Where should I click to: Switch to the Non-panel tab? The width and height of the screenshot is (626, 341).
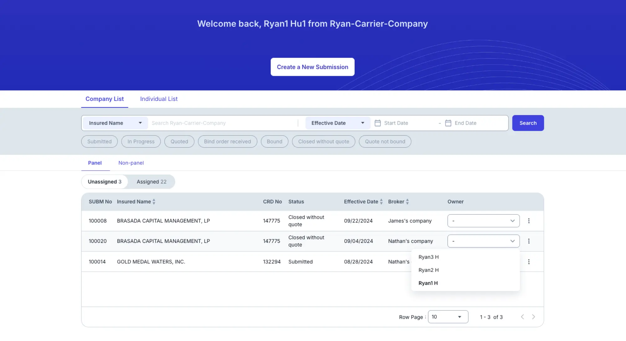(131, 163)
